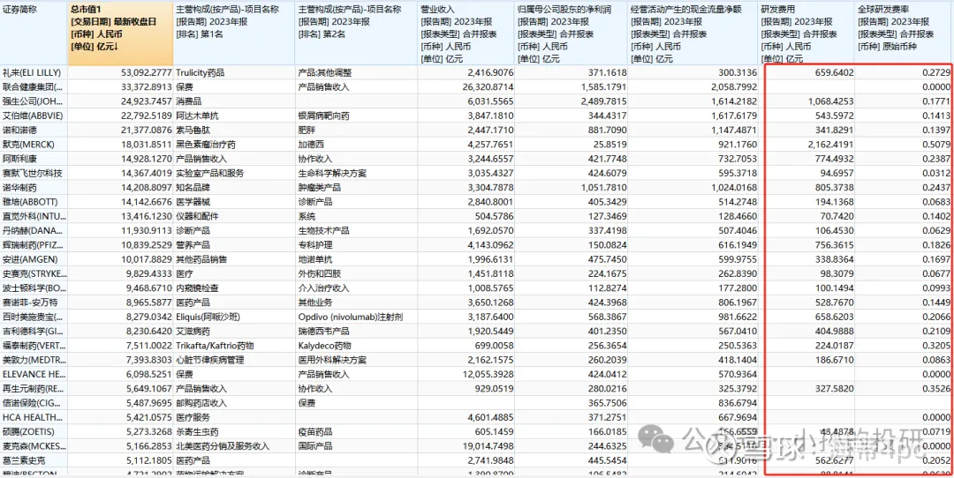Select the 营业收入 column header
Image resolution: width=954 pixels, height=478 pixels.
tap(466, 34)
